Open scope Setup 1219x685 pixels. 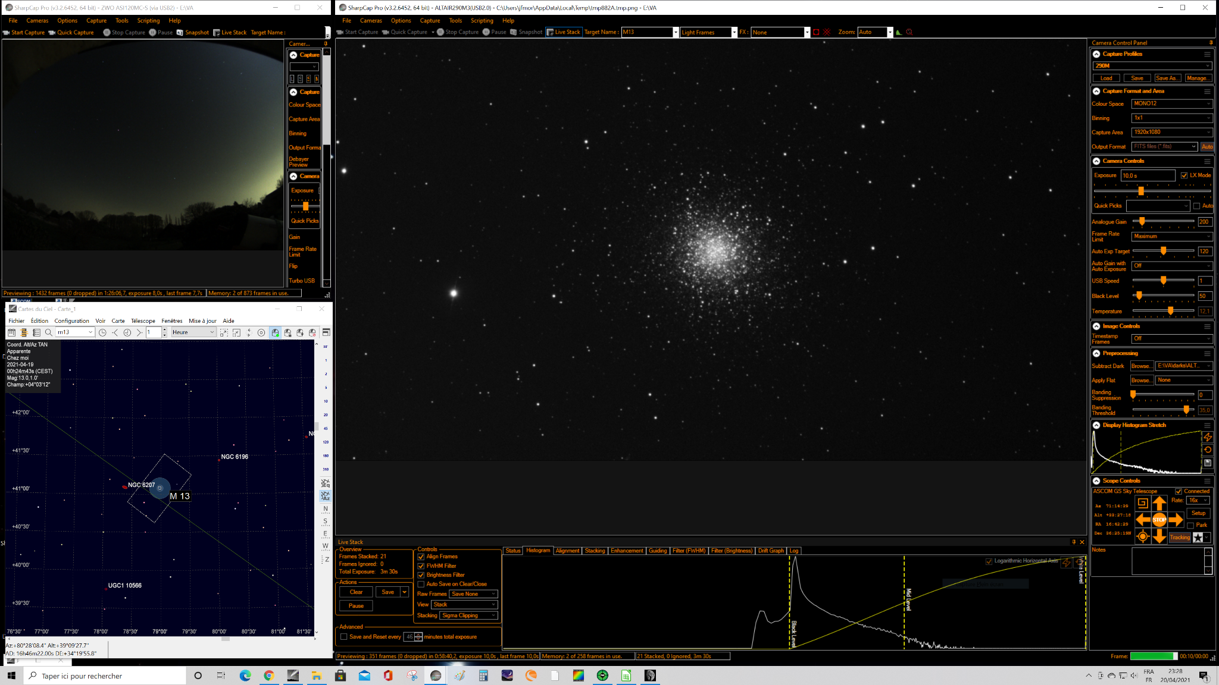pos(1198,513)
